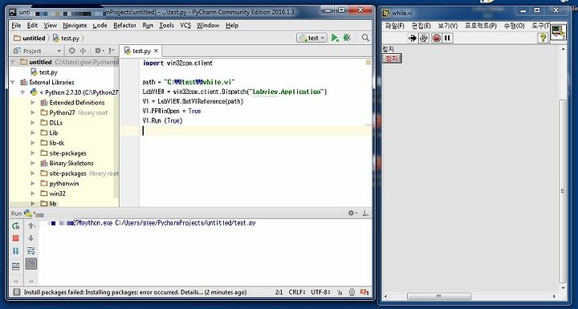Collapse the untitled project root
Viewport: 578px width, 309px height.
click(14, 62)
